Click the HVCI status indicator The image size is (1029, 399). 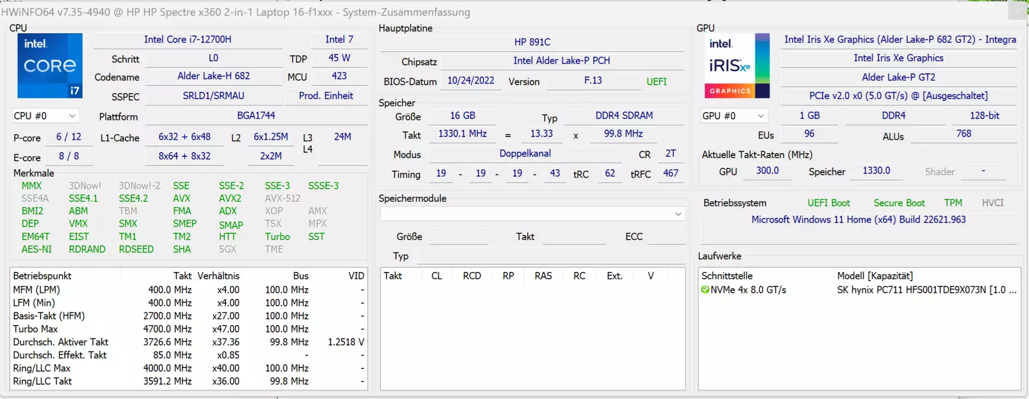point(993,203)
